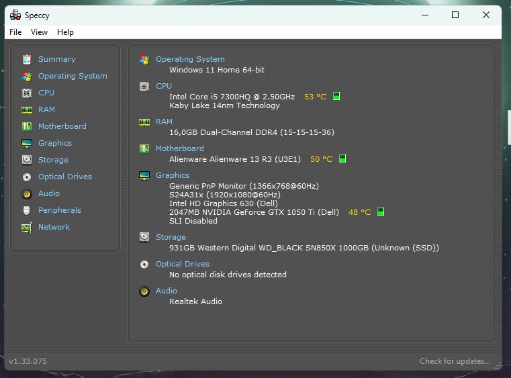Click the Speccy app icon in title bar
The width and height of the screenshot is (511, 378).
15,15
